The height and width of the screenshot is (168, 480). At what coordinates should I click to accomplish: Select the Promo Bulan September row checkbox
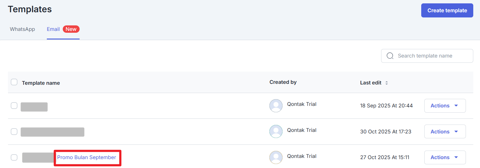click(14, 157)
